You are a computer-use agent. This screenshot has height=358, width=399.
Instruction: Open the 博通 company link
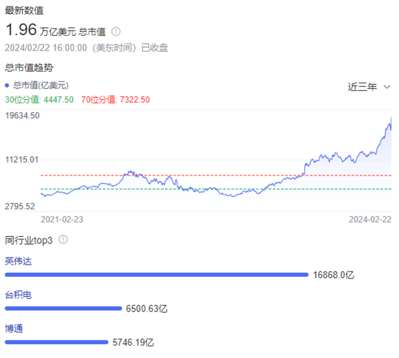pyautogui.click(x=14, y=329)
